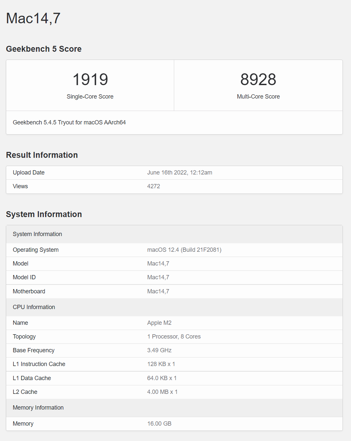Select the large System Information section heading
The width and height of the screenshot is (351, 441).
click(x=44, y=214)
